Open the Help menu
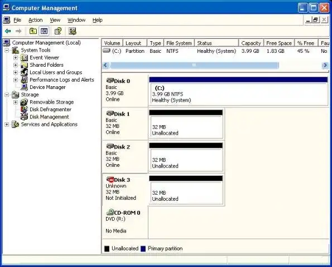The width and height of the screenshot is (332, 267). [98, 20]
